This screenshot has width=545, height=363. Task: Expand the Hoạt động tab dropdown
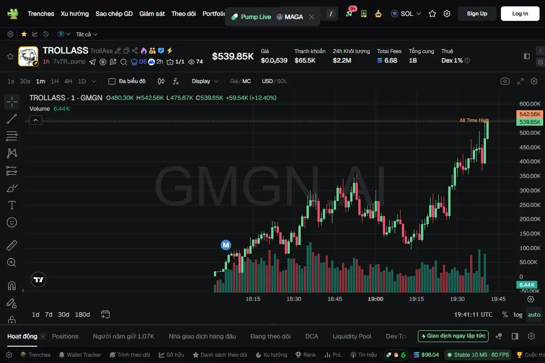[43, 336]
